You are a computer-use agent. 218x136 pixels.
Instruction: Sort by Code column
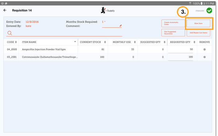[x=11, y=42]
